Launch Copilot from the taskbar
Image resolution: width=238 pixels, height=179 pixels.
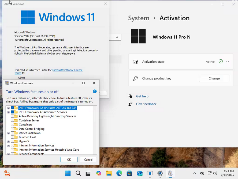[99, 173]
